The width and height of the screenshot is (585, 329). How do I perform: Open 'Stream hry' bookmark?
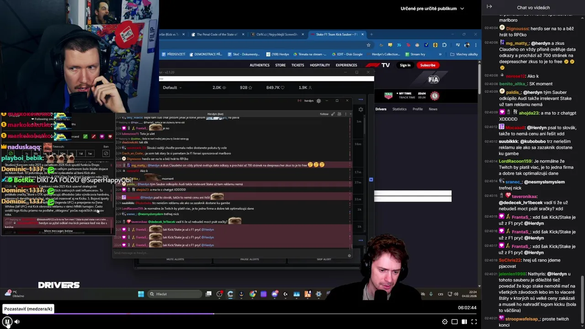click(415, 54)
